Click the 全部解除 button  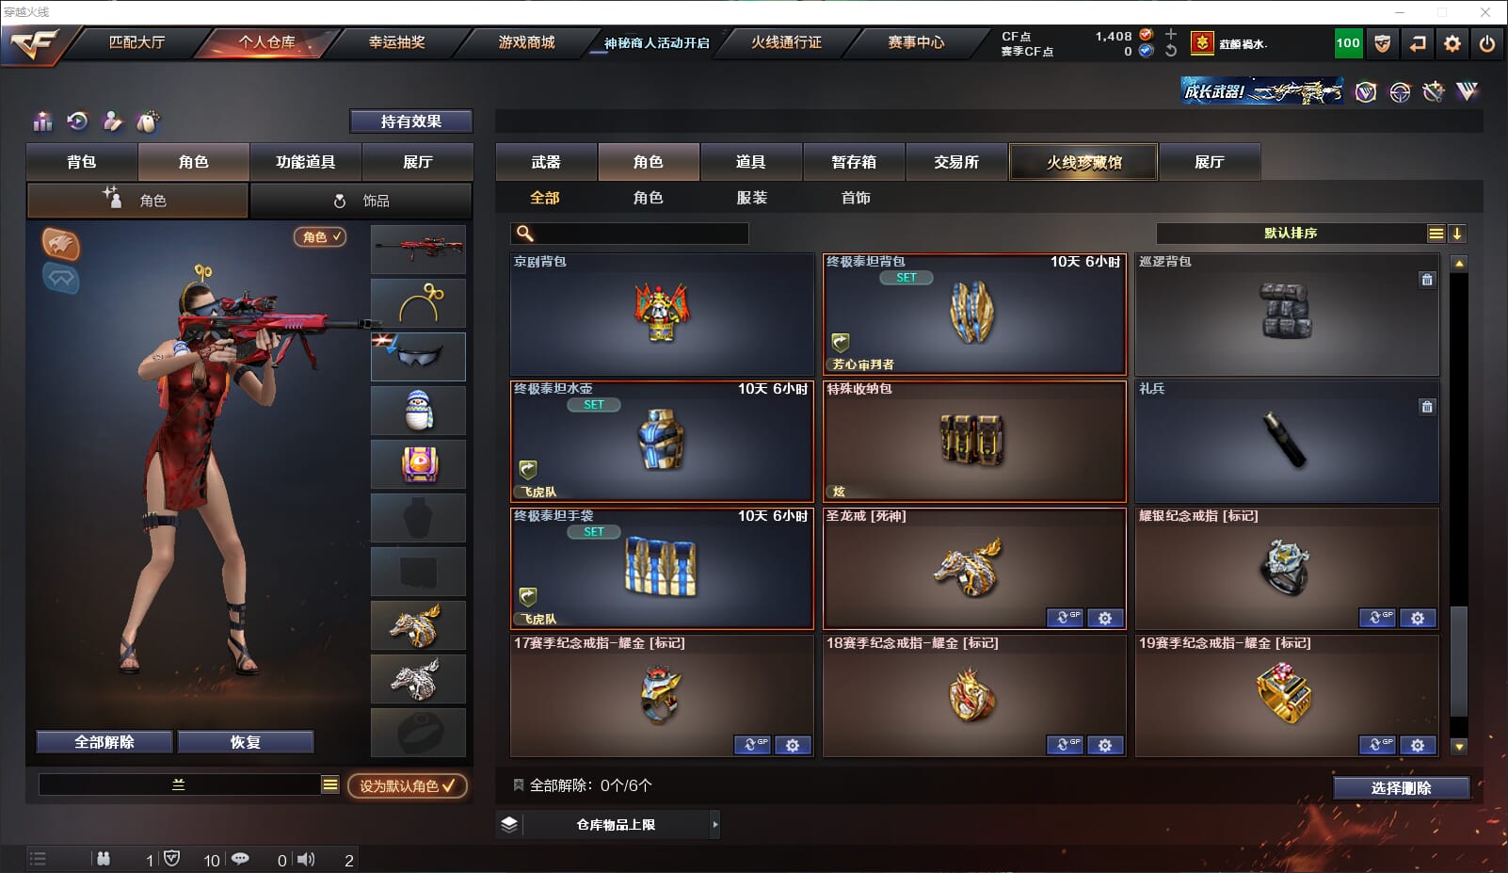point(104,742)
